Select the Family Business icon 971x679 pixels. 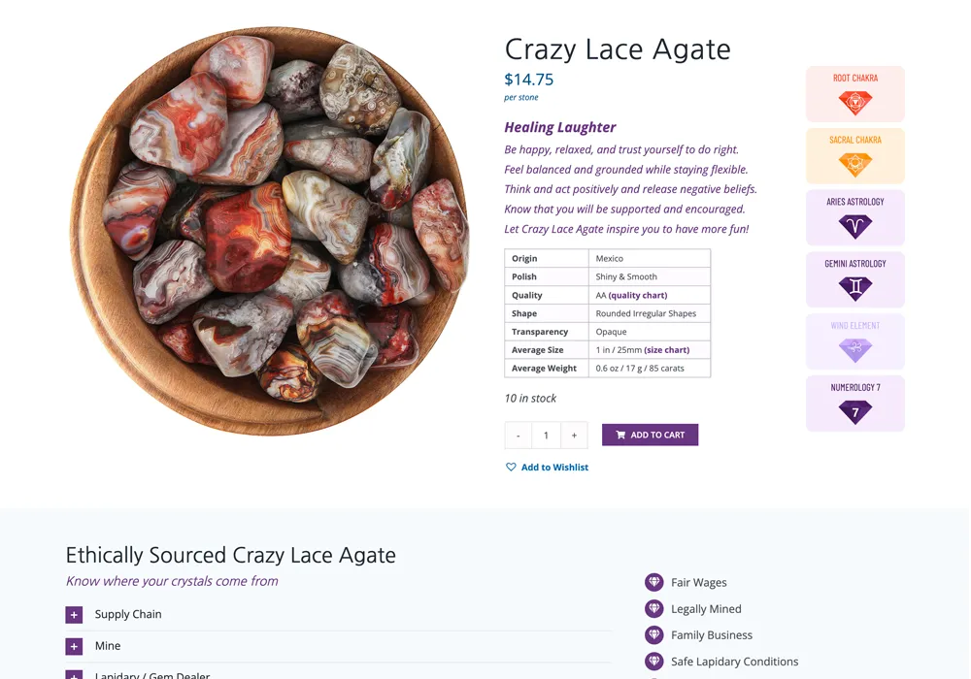653,634
